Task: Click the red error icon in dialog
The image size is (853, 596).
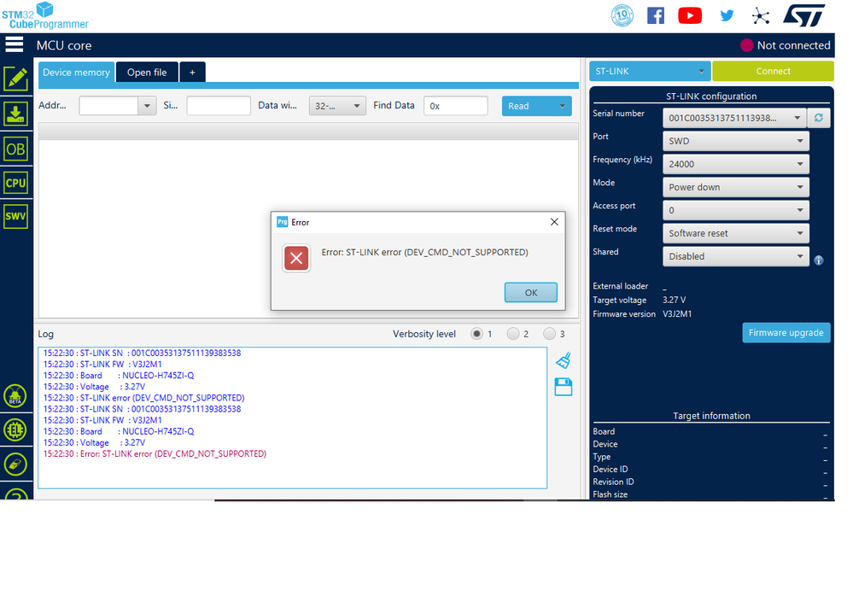Action: pyautogui.click(x=296, y=259)
